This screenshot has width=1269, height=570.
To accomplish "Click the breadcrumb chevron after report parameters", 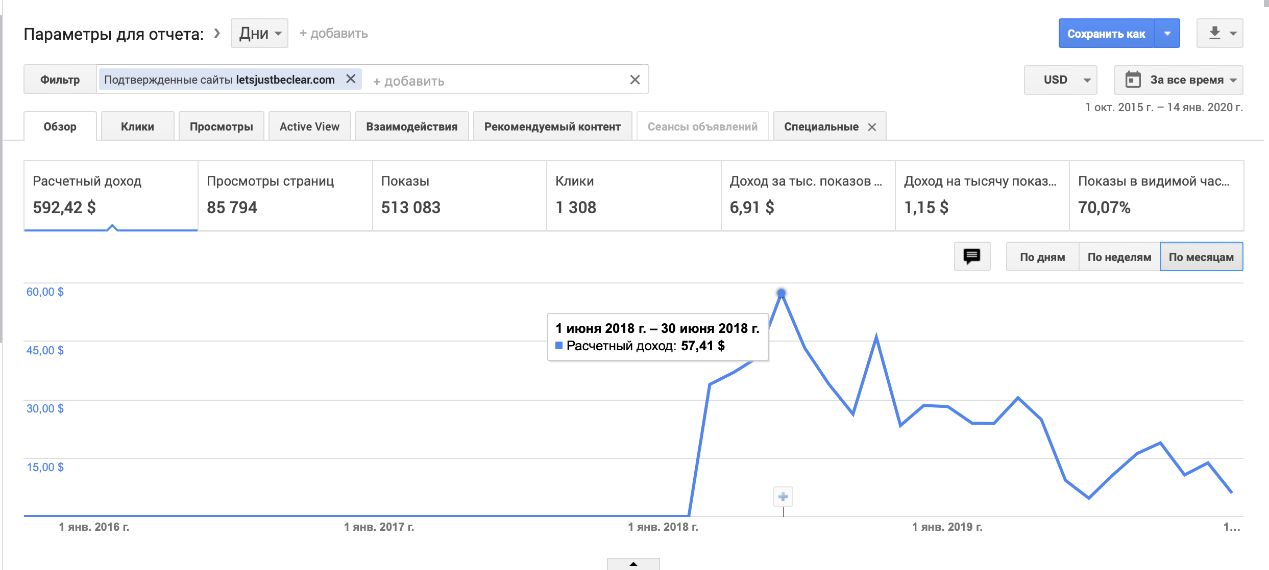I will 217,33.
